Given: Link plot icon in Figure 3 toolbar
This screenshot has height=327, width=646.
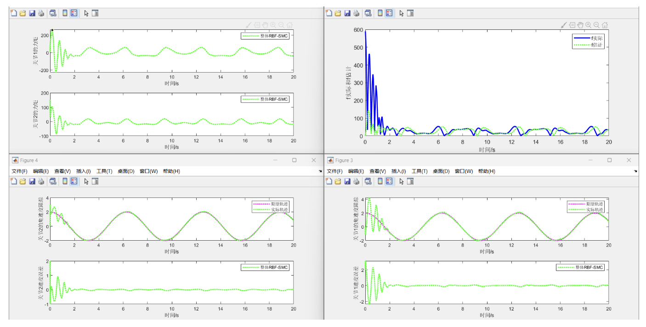Looking at the screenshot, I should pos(368,181).
